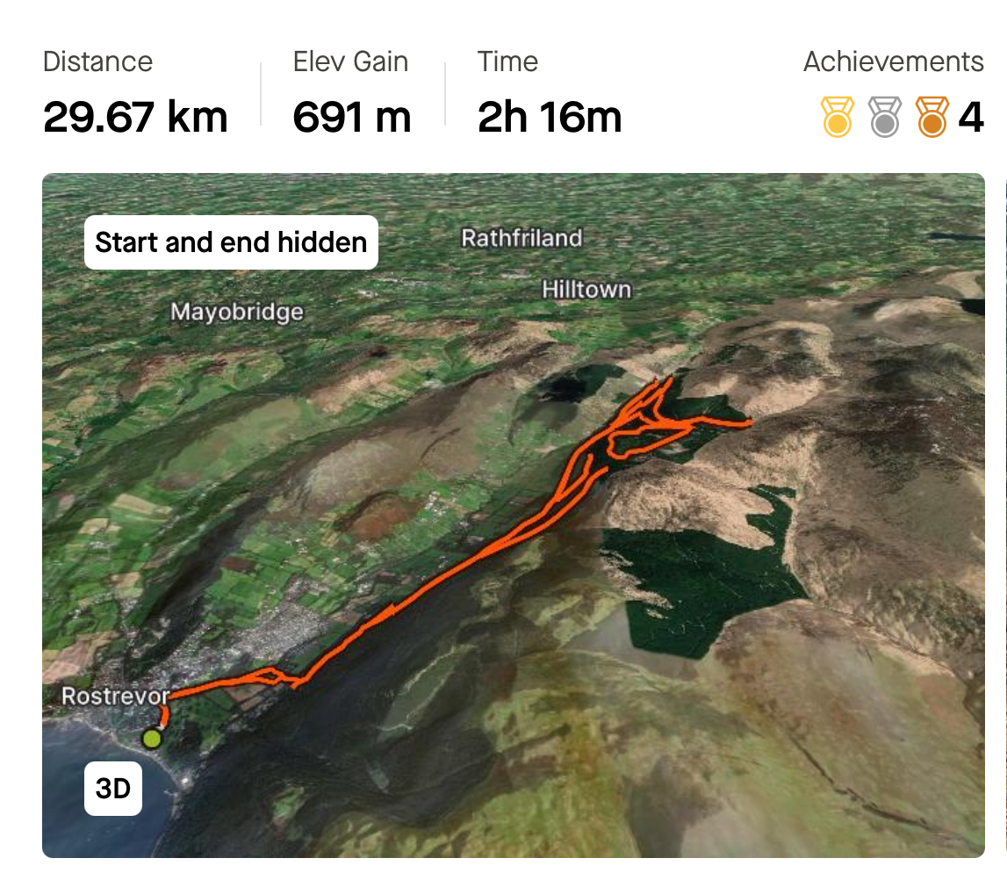This screenshot has width=1007, height=887.
Task: Click the "Start and end hidden" badge
Action: coord(231,242)
